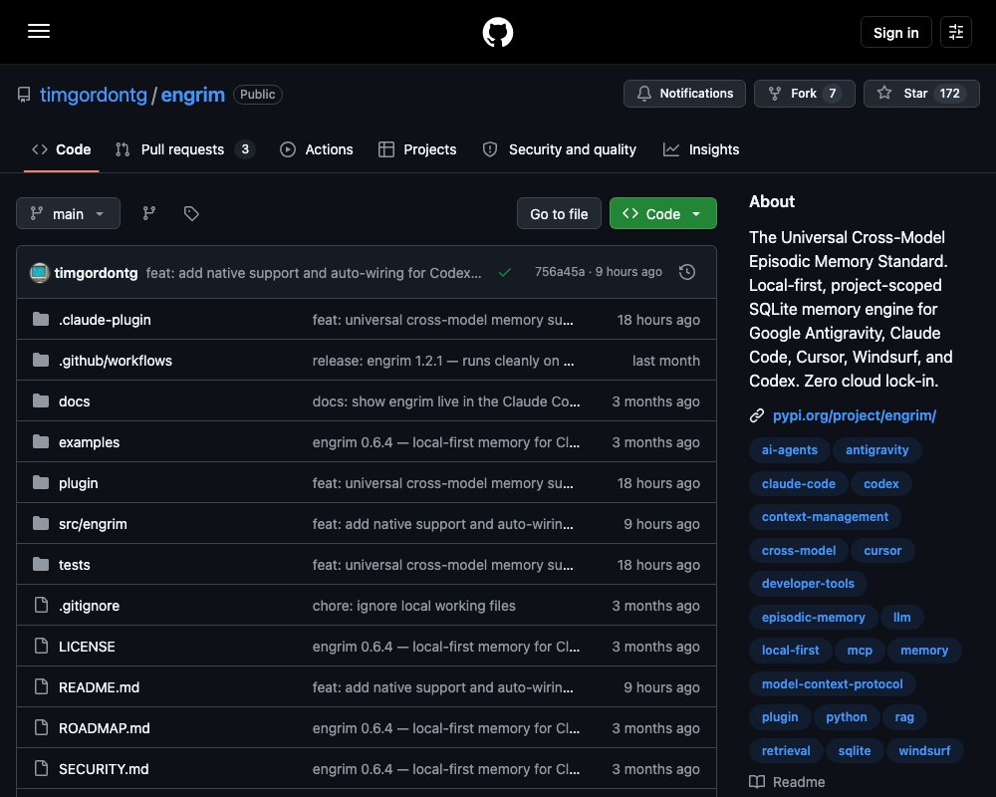
Task: Select the context-management topic tag
Action: click(x=825, y=517)
